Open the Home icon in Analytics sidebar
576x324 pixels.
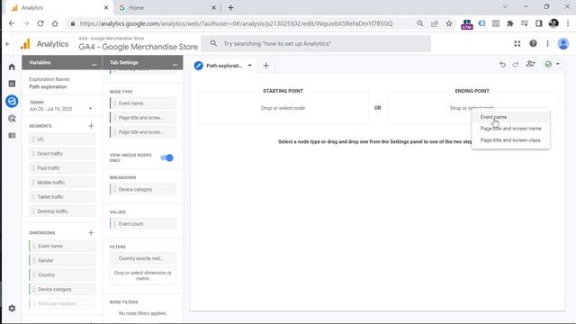point(12,67)
